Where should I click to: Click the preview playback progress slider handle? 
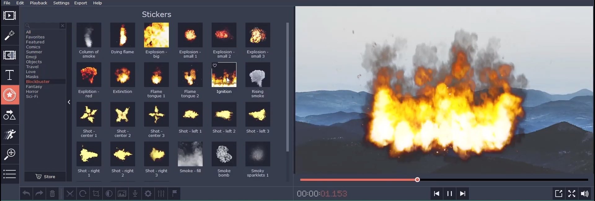pos(417,180)
